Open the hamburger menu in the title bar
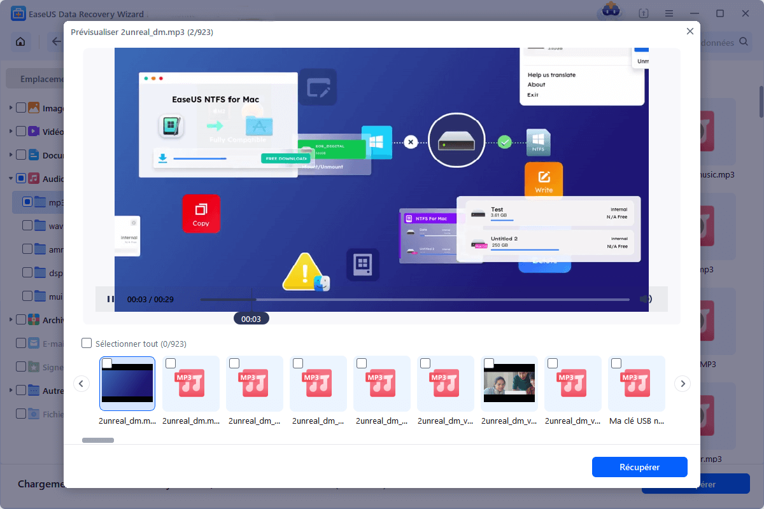 coord(669,13)
